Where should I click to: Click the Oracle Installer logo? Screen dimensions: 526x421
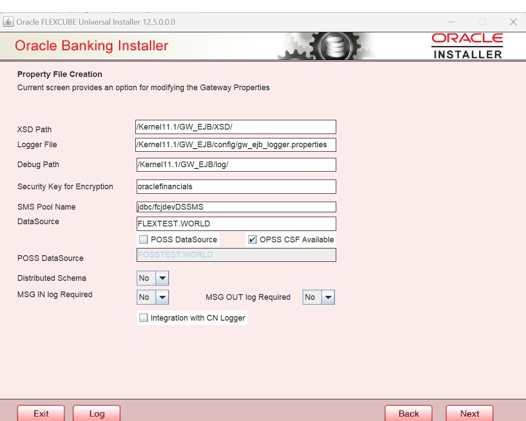coord(467,46)
